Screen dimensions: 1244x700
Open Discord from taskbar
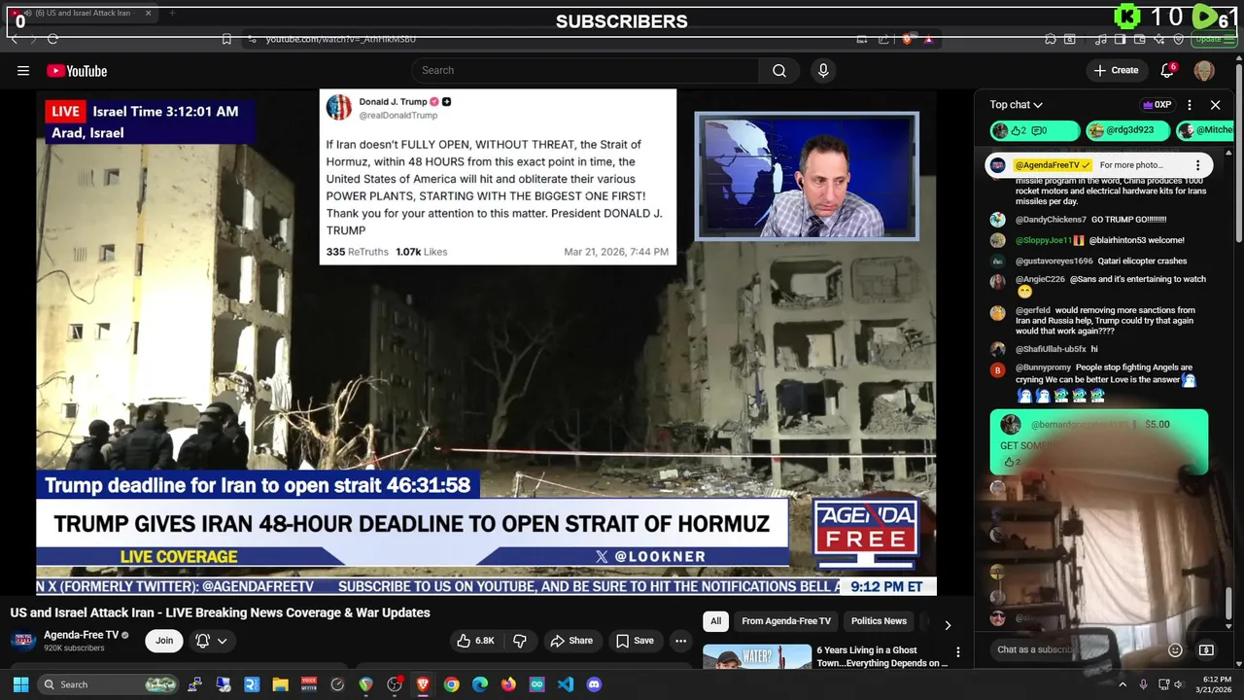[x=594, y=684]
